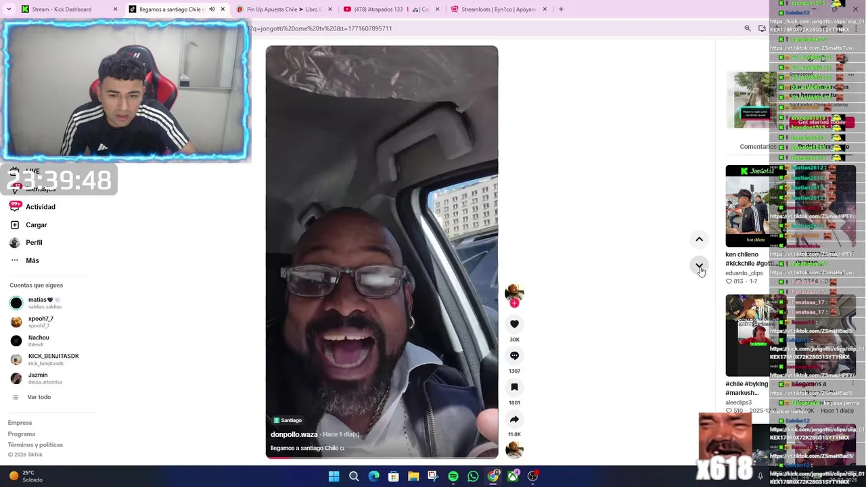Open the aleeclips3 author name

[x=739, y=402]
